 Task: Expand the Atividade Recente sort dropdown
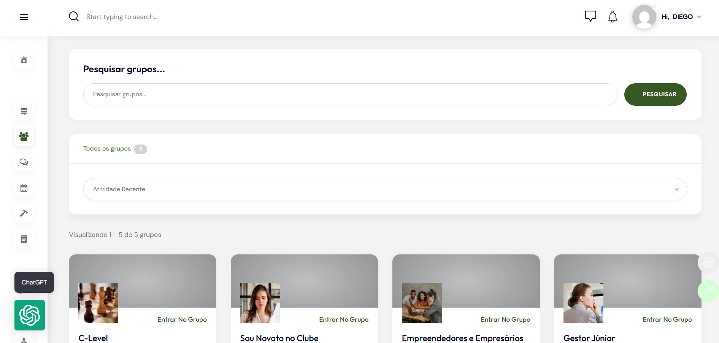(385, 189)
